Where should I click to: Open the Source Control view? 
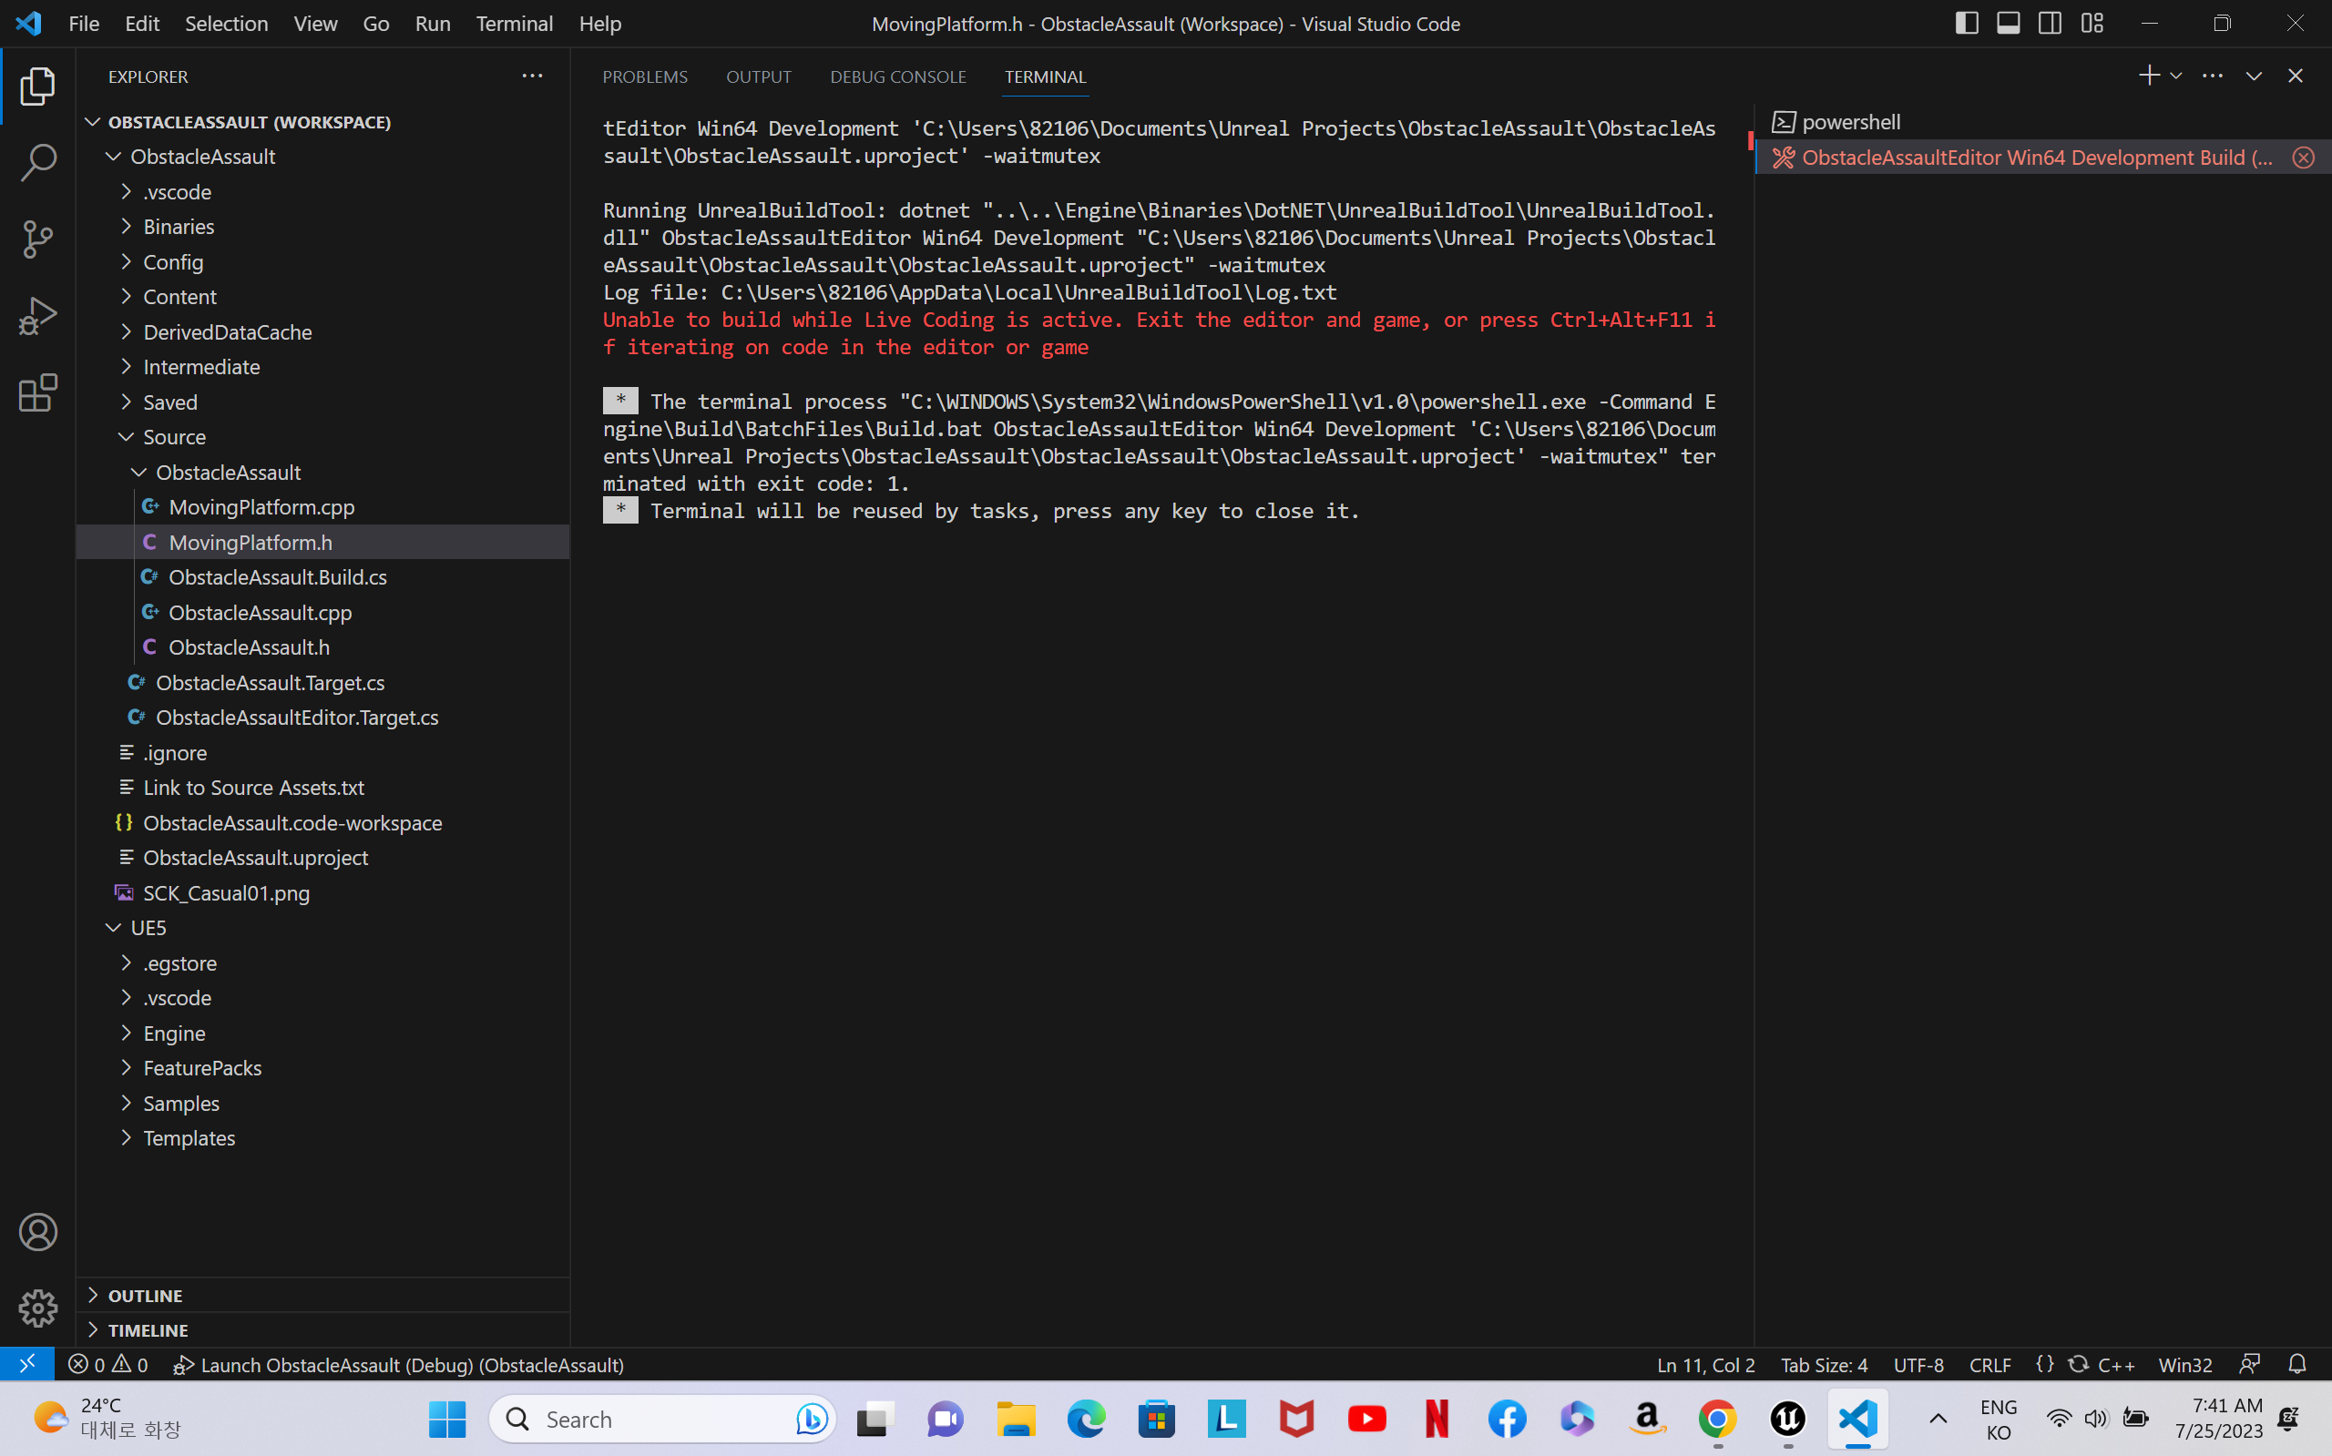click(37, 239)
